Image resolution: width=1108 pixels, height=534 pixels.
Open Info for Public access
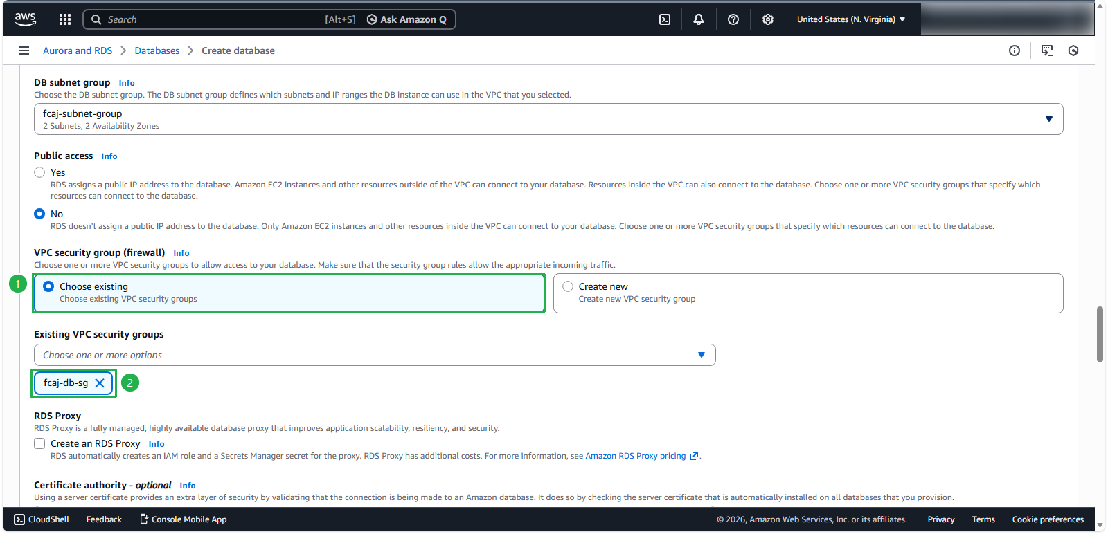pyautogui.click(x=109, y=156)
